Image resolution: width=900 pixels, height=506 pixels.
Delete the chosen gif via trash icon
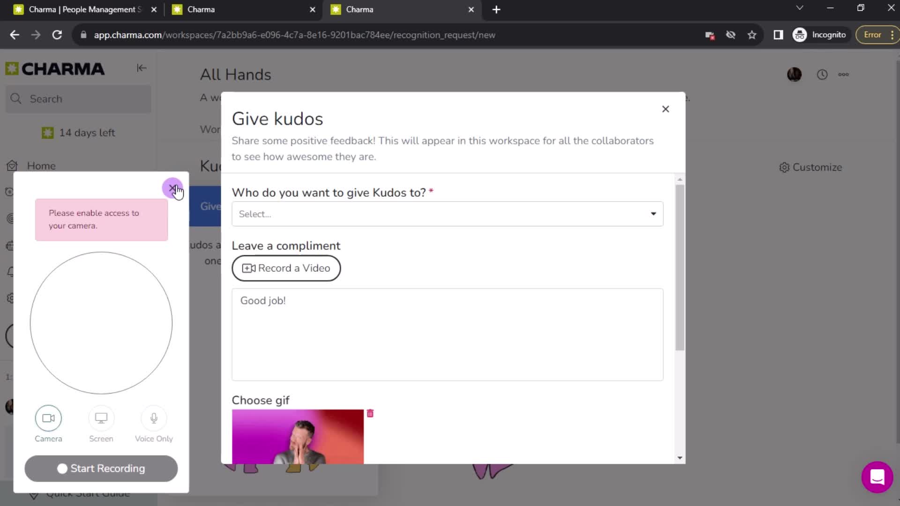(x=370, y=413)
